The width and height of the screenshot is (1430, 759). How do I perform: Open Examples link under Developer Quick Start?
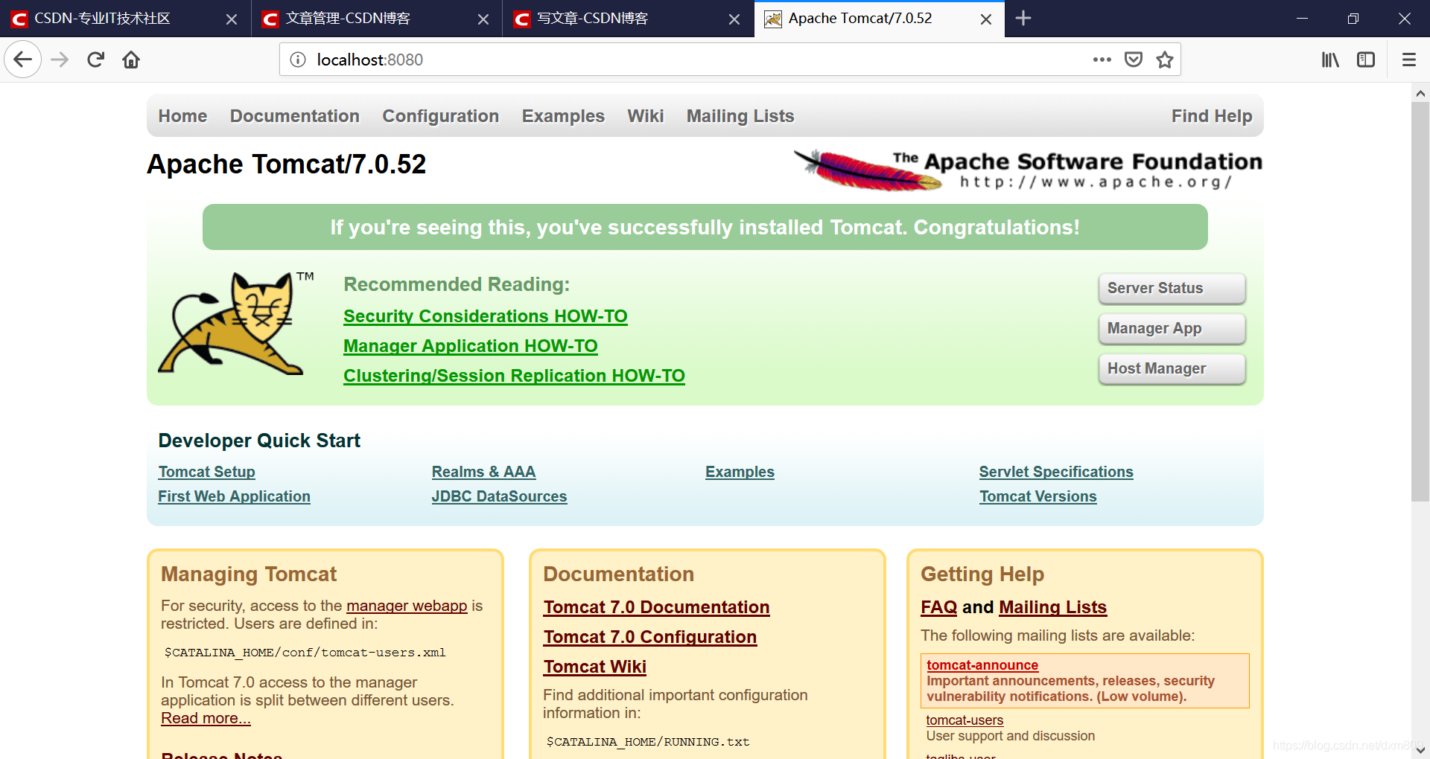[x=740, y=472]
